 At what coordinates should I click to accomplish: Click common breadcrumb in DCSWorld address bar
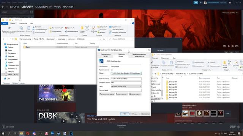(x=71, y=39)
